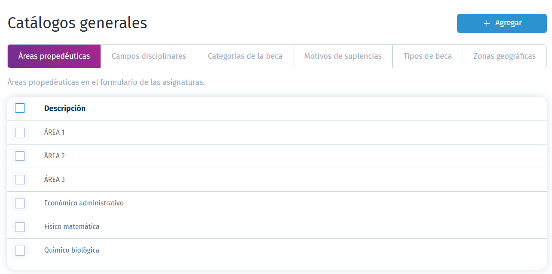Image resolution: width=552 pixels, height=274 pixels.
Task: Select the Motivos de suplencias tab
Action: (342, 56)
